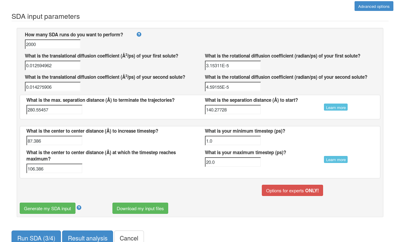Screen dimensions: 397x242
Task: Click the Cancel button
Action: (x=129, y=237)
